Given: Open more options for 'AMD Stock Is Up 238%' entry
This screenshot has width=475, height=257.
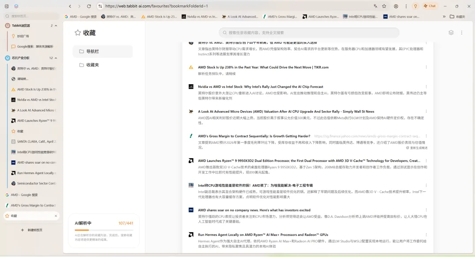Looking at the screenshot, I should pos(426,67).
